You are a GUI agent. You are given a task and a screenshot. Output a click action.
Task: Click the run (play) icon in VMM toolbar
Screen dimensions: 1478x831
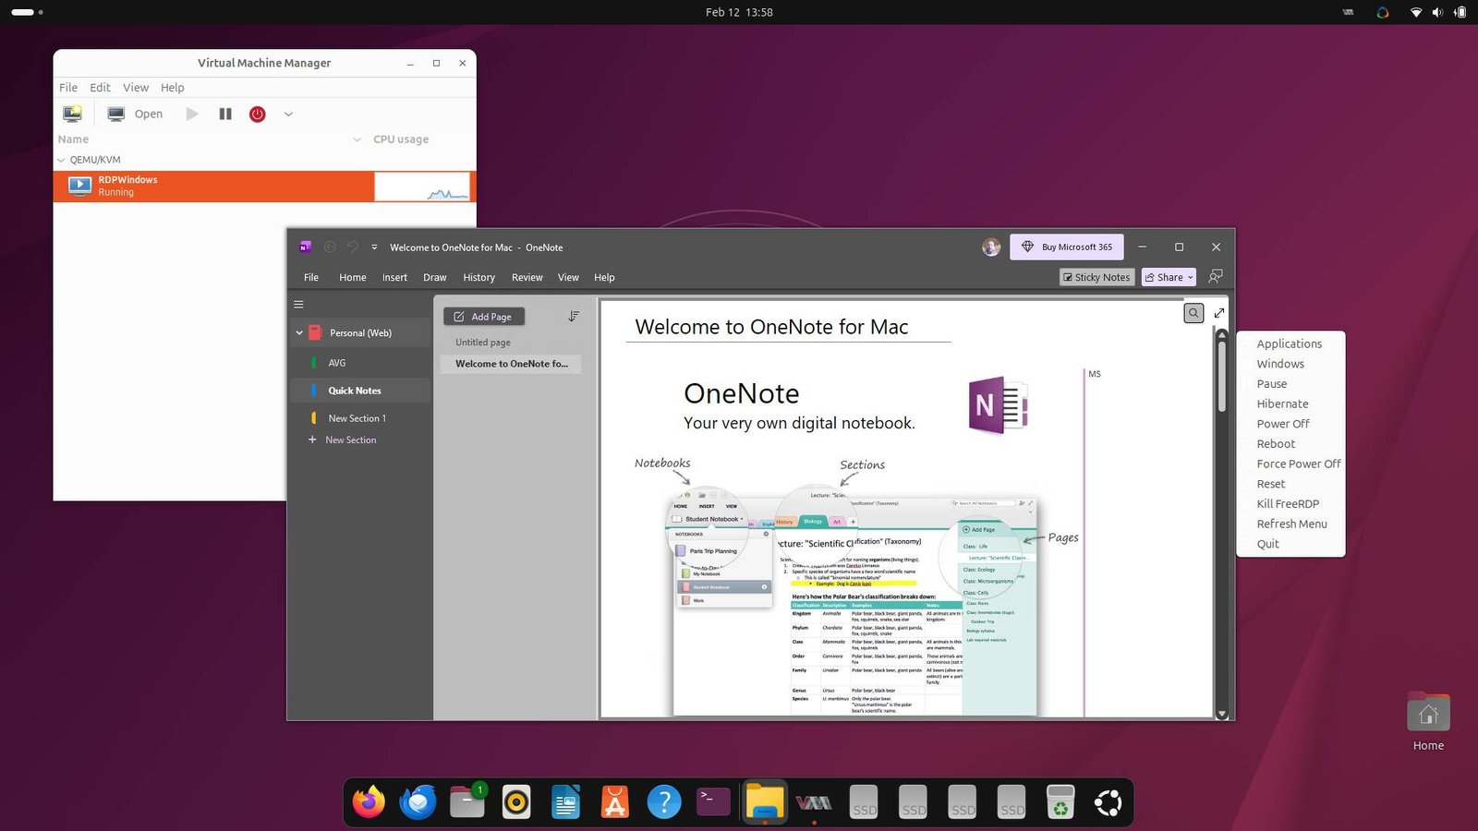(x=192, y=113)
